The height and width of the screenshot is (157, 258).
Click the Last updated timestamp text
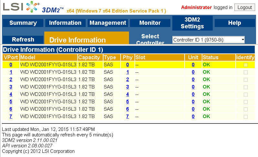point(48,129)
